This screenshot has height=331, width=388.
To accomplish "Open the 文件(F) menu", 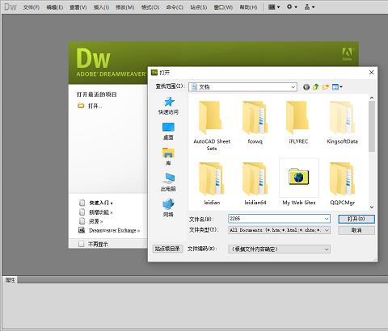I will click(31, 7).
